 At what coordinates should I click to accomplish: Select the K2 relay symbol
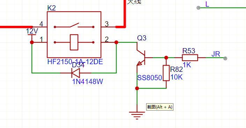74,35
